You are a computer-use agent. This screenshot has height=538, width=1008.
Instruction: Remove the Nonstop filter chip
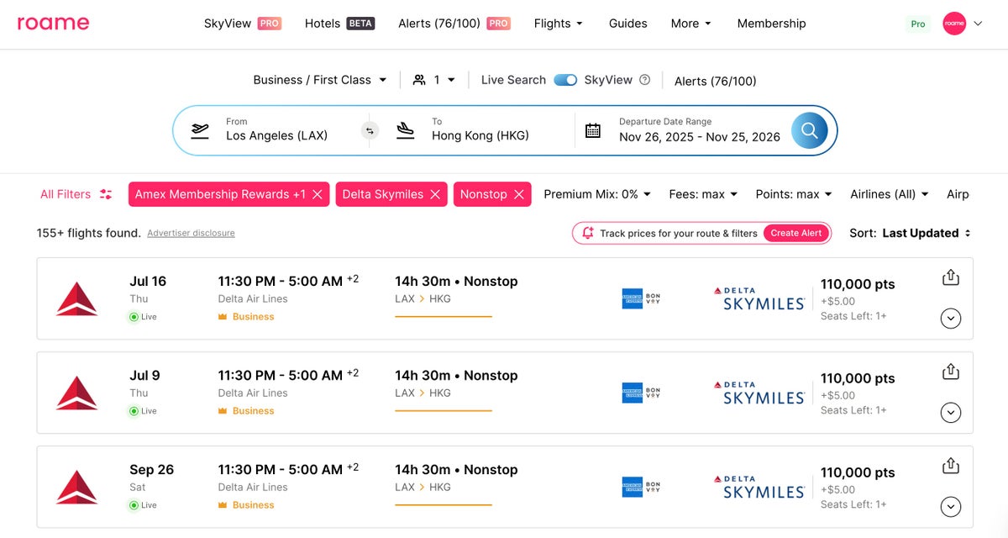(x=519, y=194)
